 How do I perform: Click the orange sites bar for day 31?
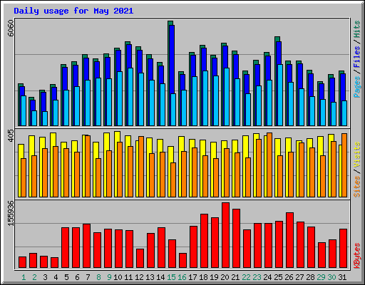point(344,165)
